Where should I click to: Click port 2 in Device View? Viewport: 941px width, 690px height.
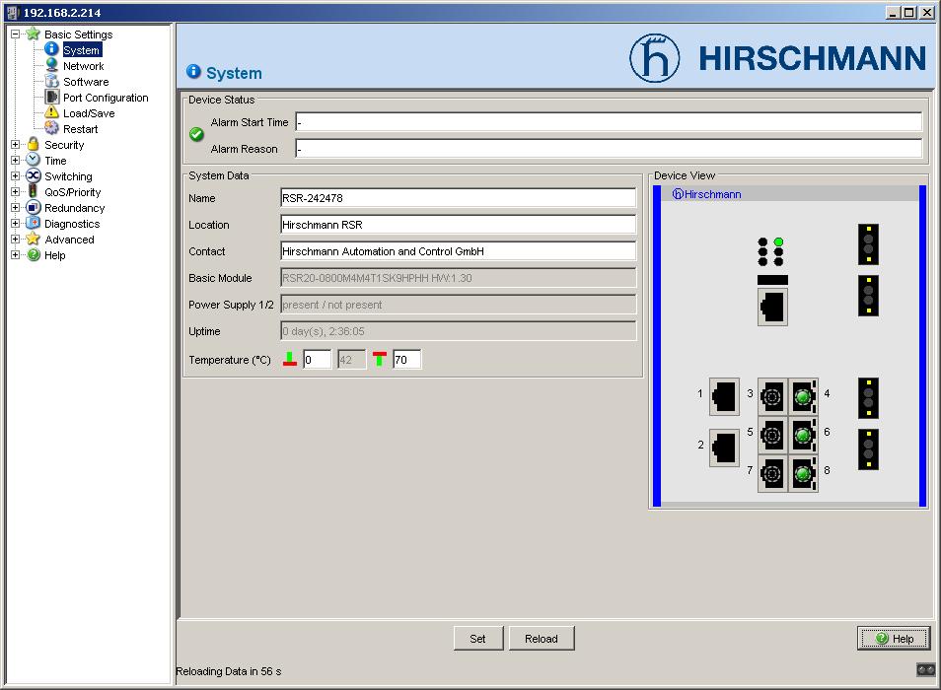click(724, 448)
